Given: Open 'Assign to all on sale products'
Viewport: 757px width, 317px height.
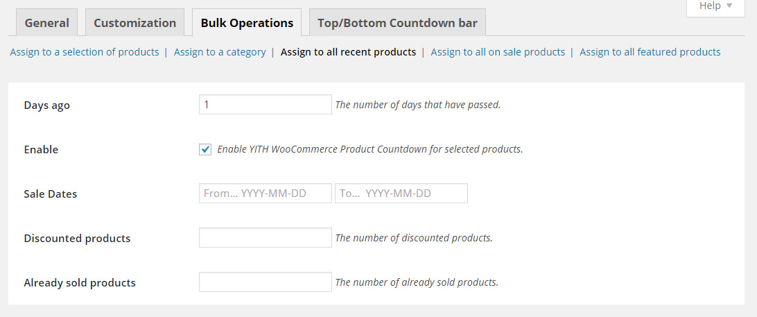Looking at the screenshot, I should coord(498,52).
